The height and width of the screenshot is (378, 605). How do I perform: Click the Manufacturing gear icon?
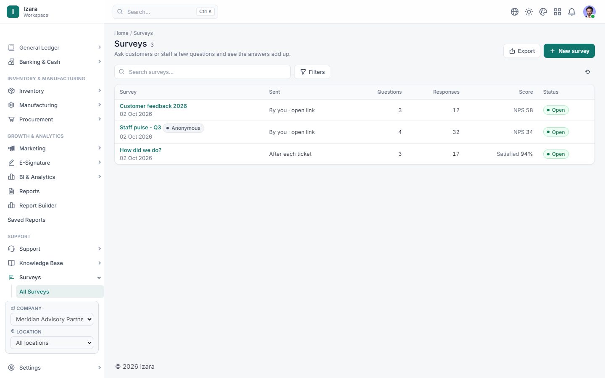coord(11,105)
